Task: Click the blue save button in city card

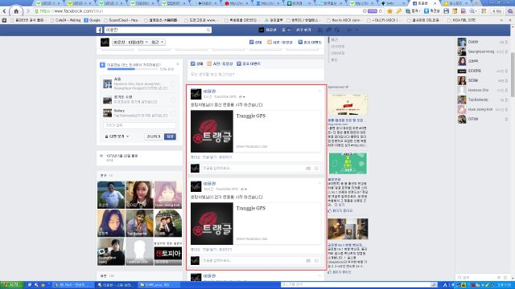Action: click(x=170, y=136)
